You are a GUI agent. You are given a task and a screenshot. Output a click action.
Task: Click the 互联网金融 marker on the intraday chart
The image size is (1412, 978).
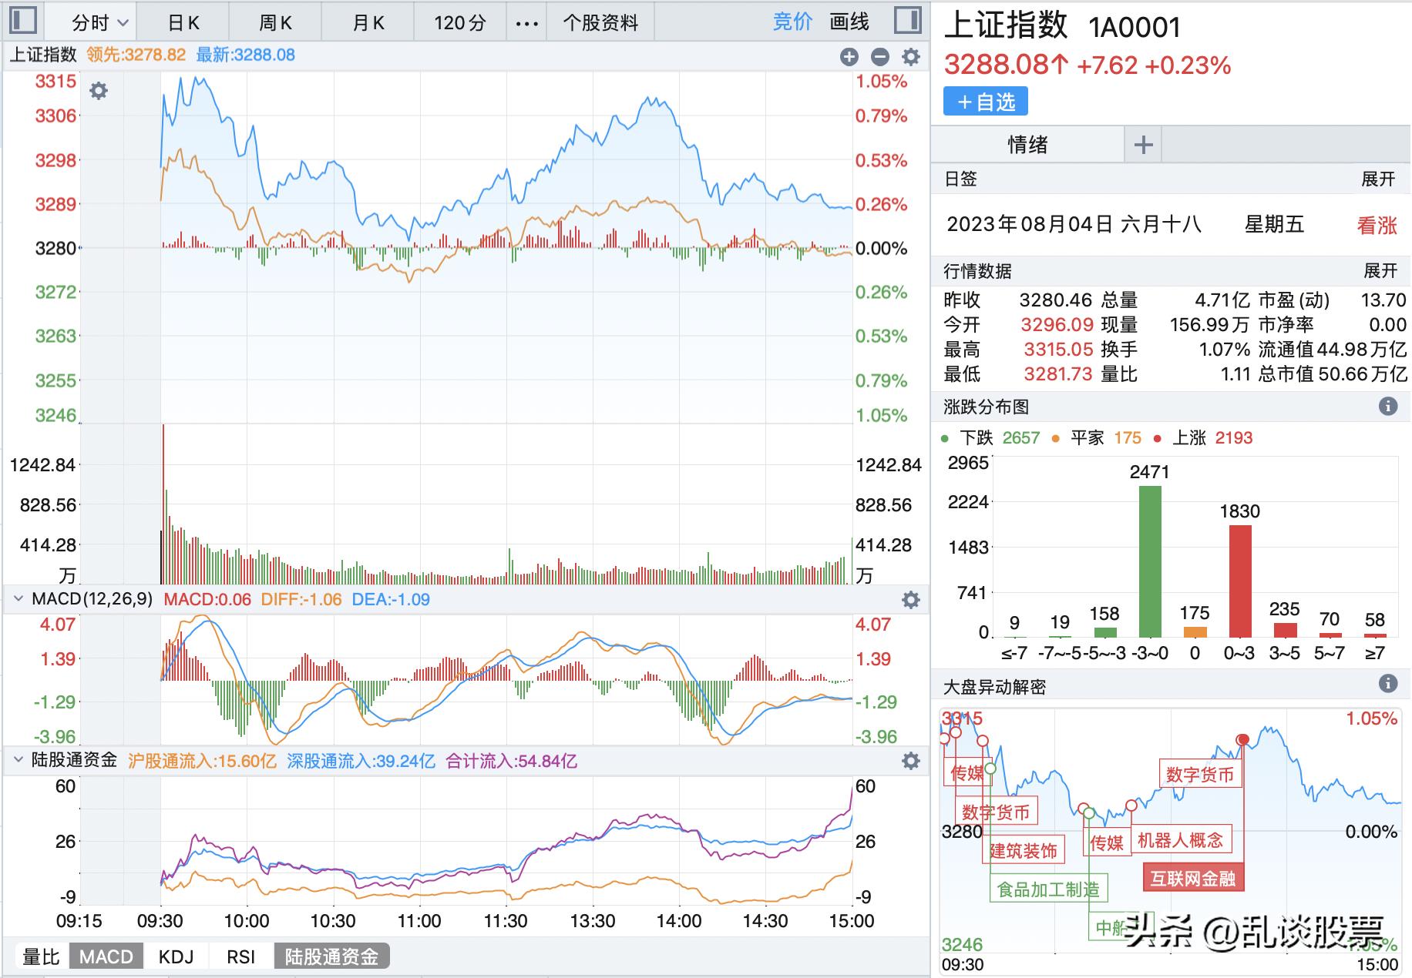[x=1192, y=877]
